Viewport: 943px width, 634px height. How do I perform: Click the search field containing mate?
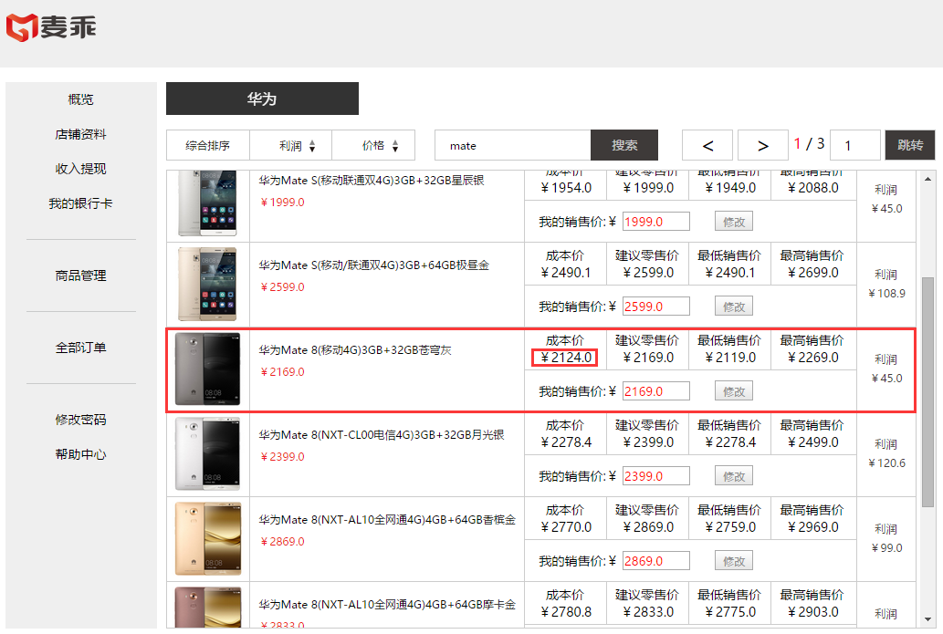[x=512, y=146]
